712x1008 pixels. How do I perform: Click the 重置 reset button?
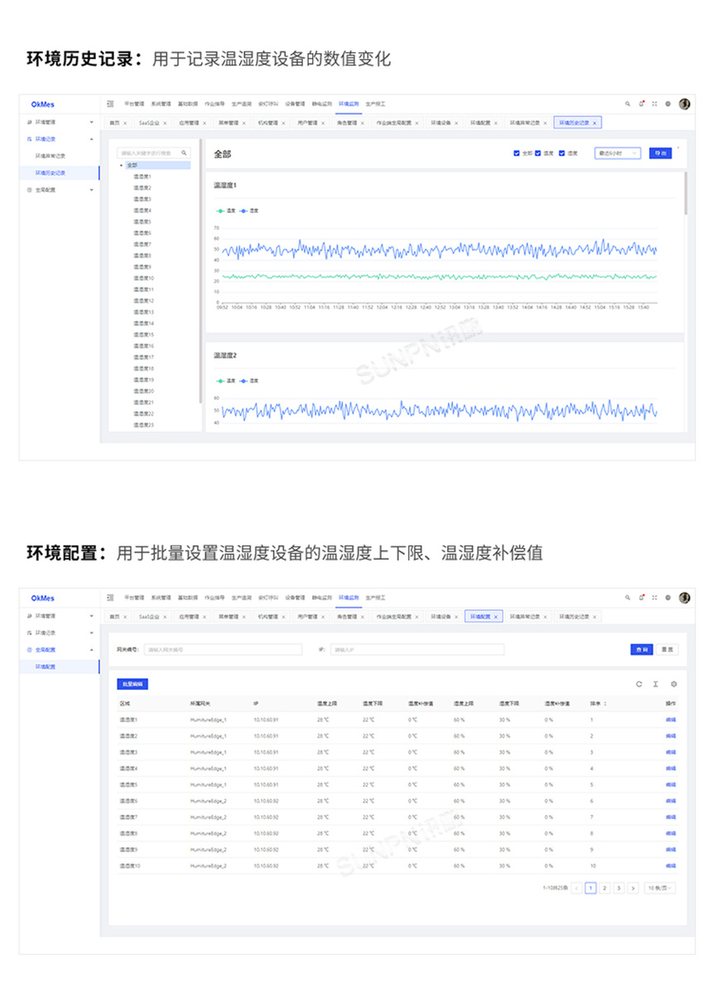pos(667,650)
